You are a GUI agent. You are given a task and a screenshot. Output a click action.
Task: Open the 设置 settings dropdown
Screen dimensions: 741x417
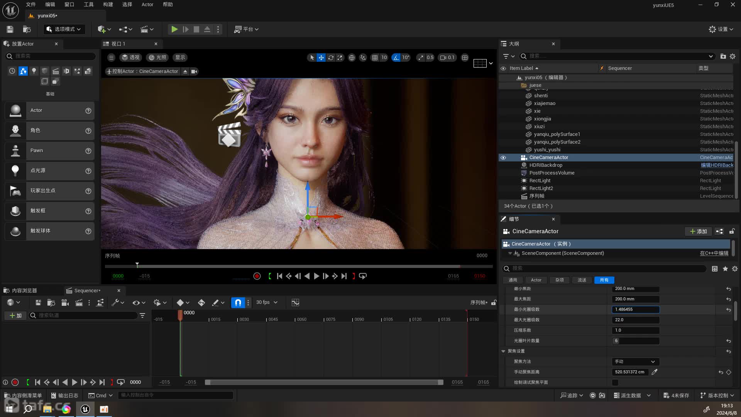(x=721, y=29)
